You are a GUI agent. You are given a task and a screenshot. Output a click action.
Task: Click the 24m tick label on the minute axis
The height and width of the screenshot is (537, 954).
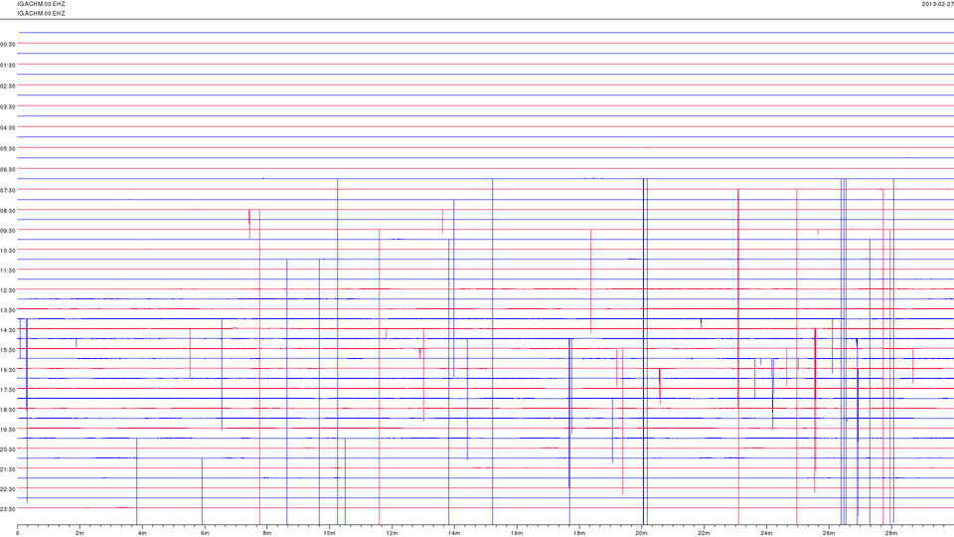pyautogui.click(x=766, y=533)
